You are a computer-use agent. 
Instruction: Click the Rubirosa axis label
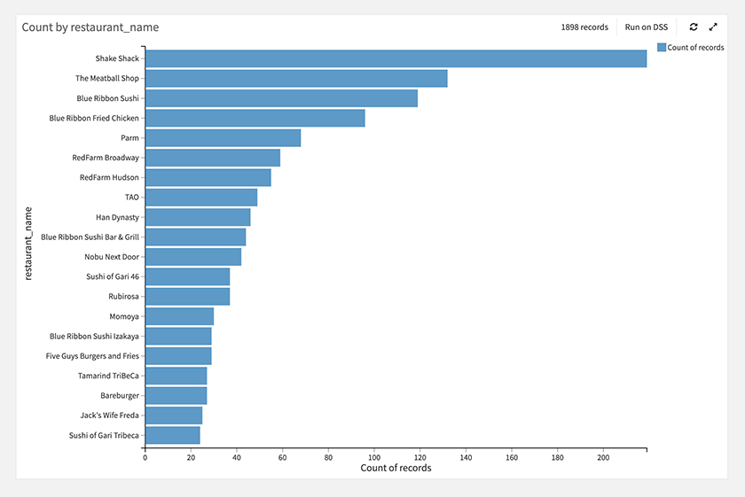[x=123, y=297]
